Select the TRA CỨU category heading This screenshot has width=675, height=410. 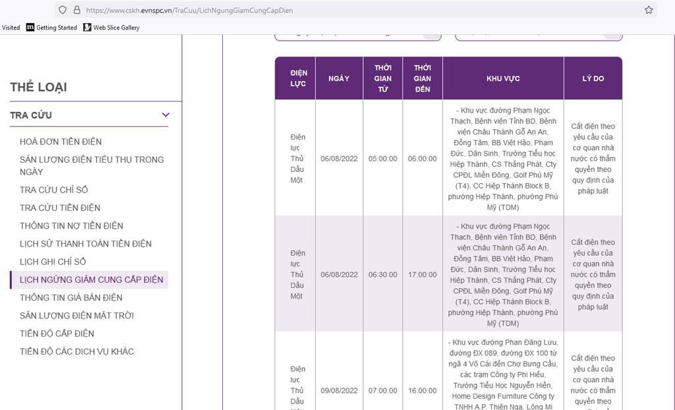[31, 115]
